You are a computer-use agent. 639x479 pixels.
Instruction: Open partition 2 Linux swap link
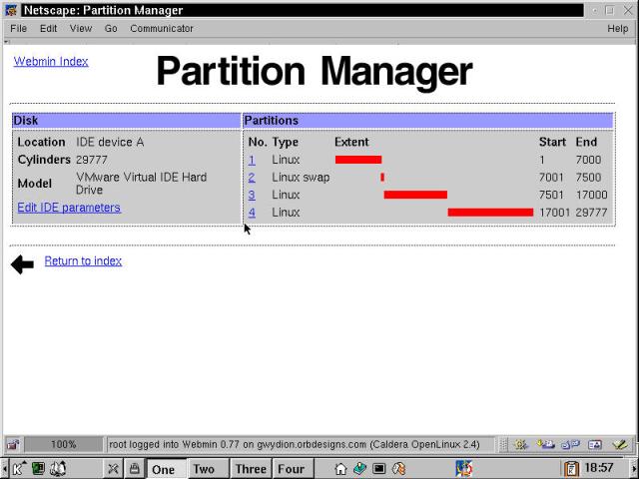point(252,177)
